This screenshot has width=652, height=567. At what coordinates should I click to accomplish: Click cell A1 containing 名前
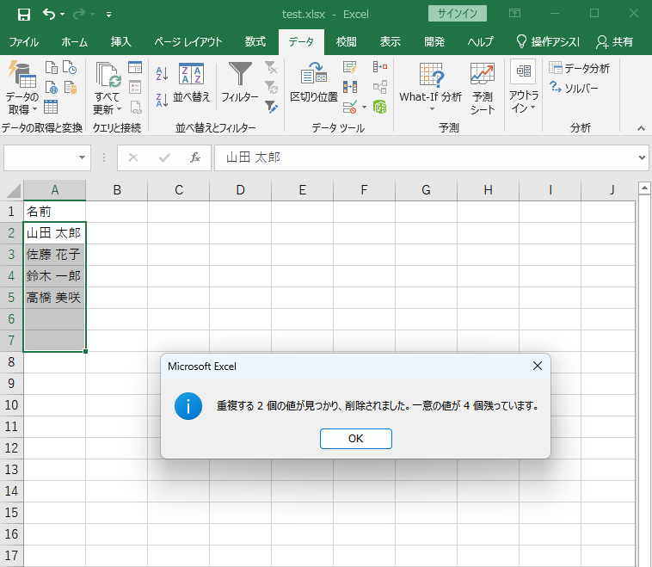[x=54, y=212]
